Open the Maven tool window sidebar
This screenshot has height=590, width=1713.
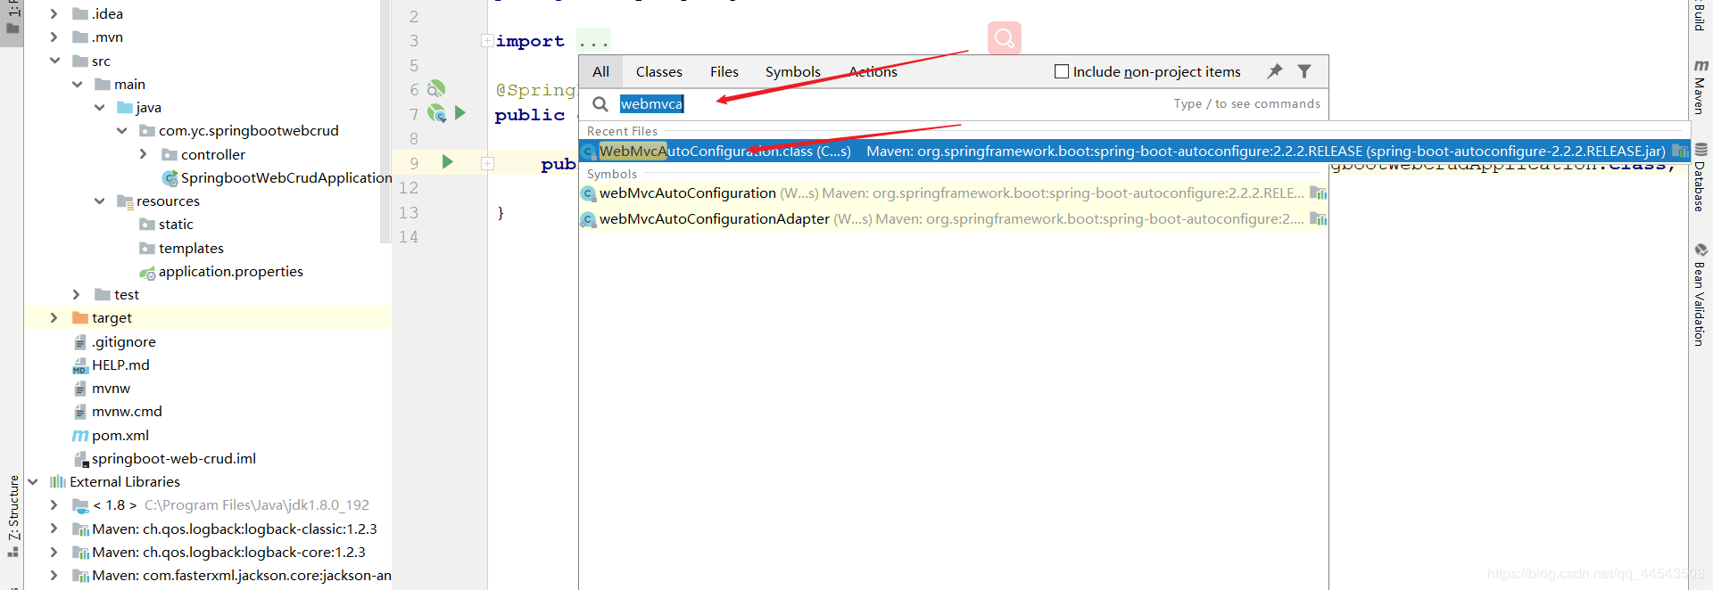(1701, 87)
